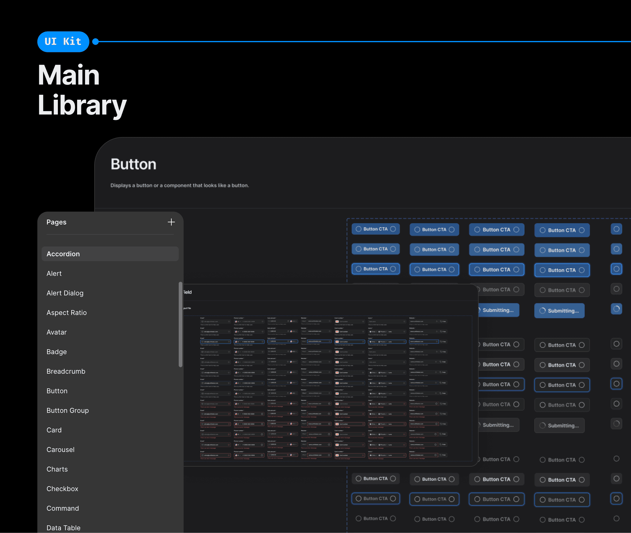Viewport: 631px width, 533px height.
Task: Open the Charts page
Action: (x=57, y=469)
